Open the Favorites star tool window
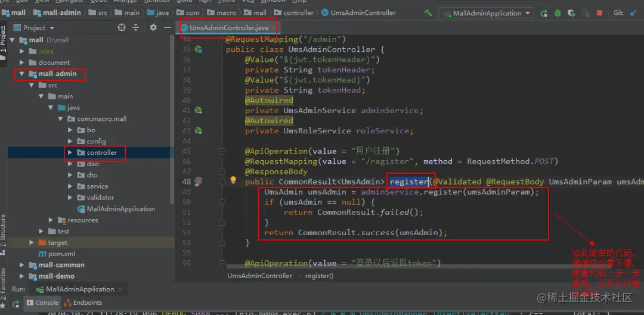This screenshot has height=315, width=644. point(3,307)
